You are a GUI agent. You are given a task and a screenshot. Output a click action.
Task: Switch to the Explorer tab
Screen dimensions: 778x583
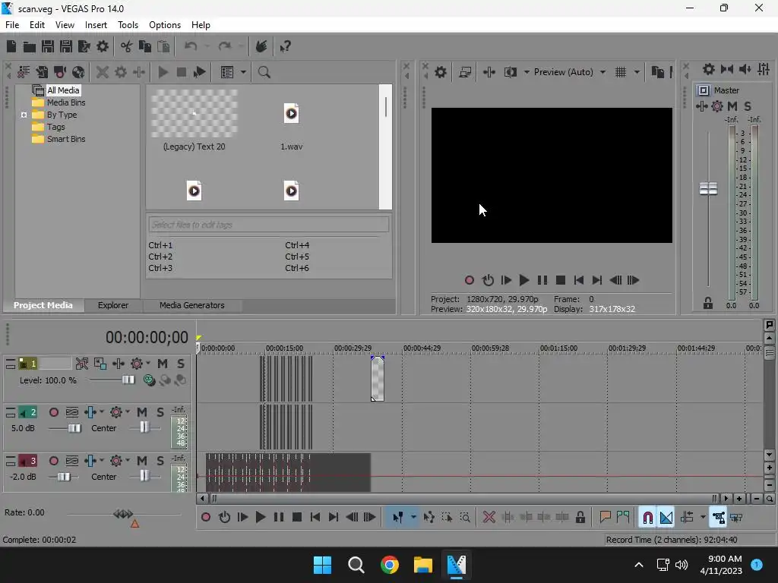click(113, 305)
